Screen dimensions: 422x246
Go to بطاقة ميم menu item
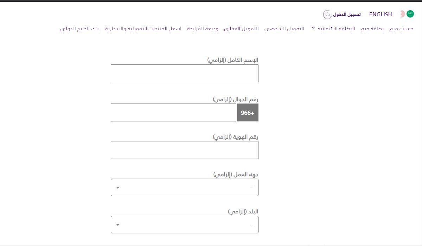pos(372,29)
